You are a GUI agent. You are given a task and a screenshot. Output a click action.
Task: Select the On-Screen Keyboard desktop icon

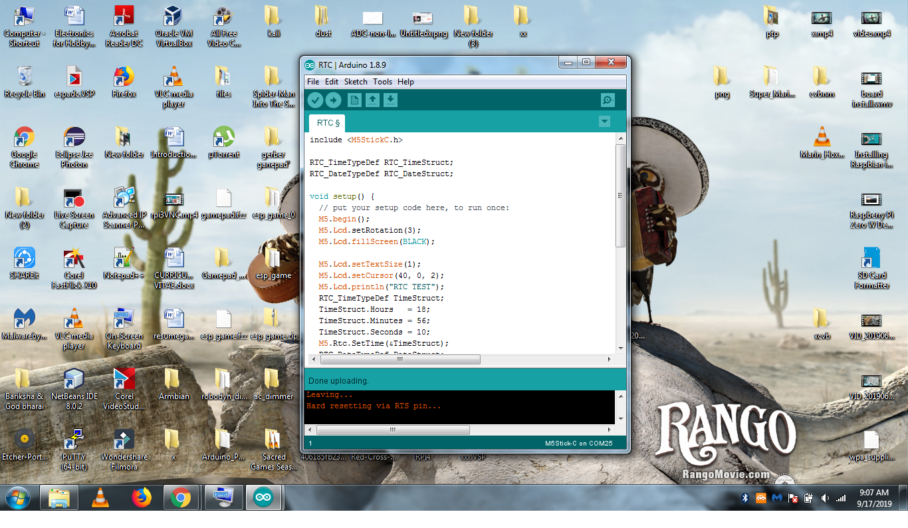pos(124,329)
